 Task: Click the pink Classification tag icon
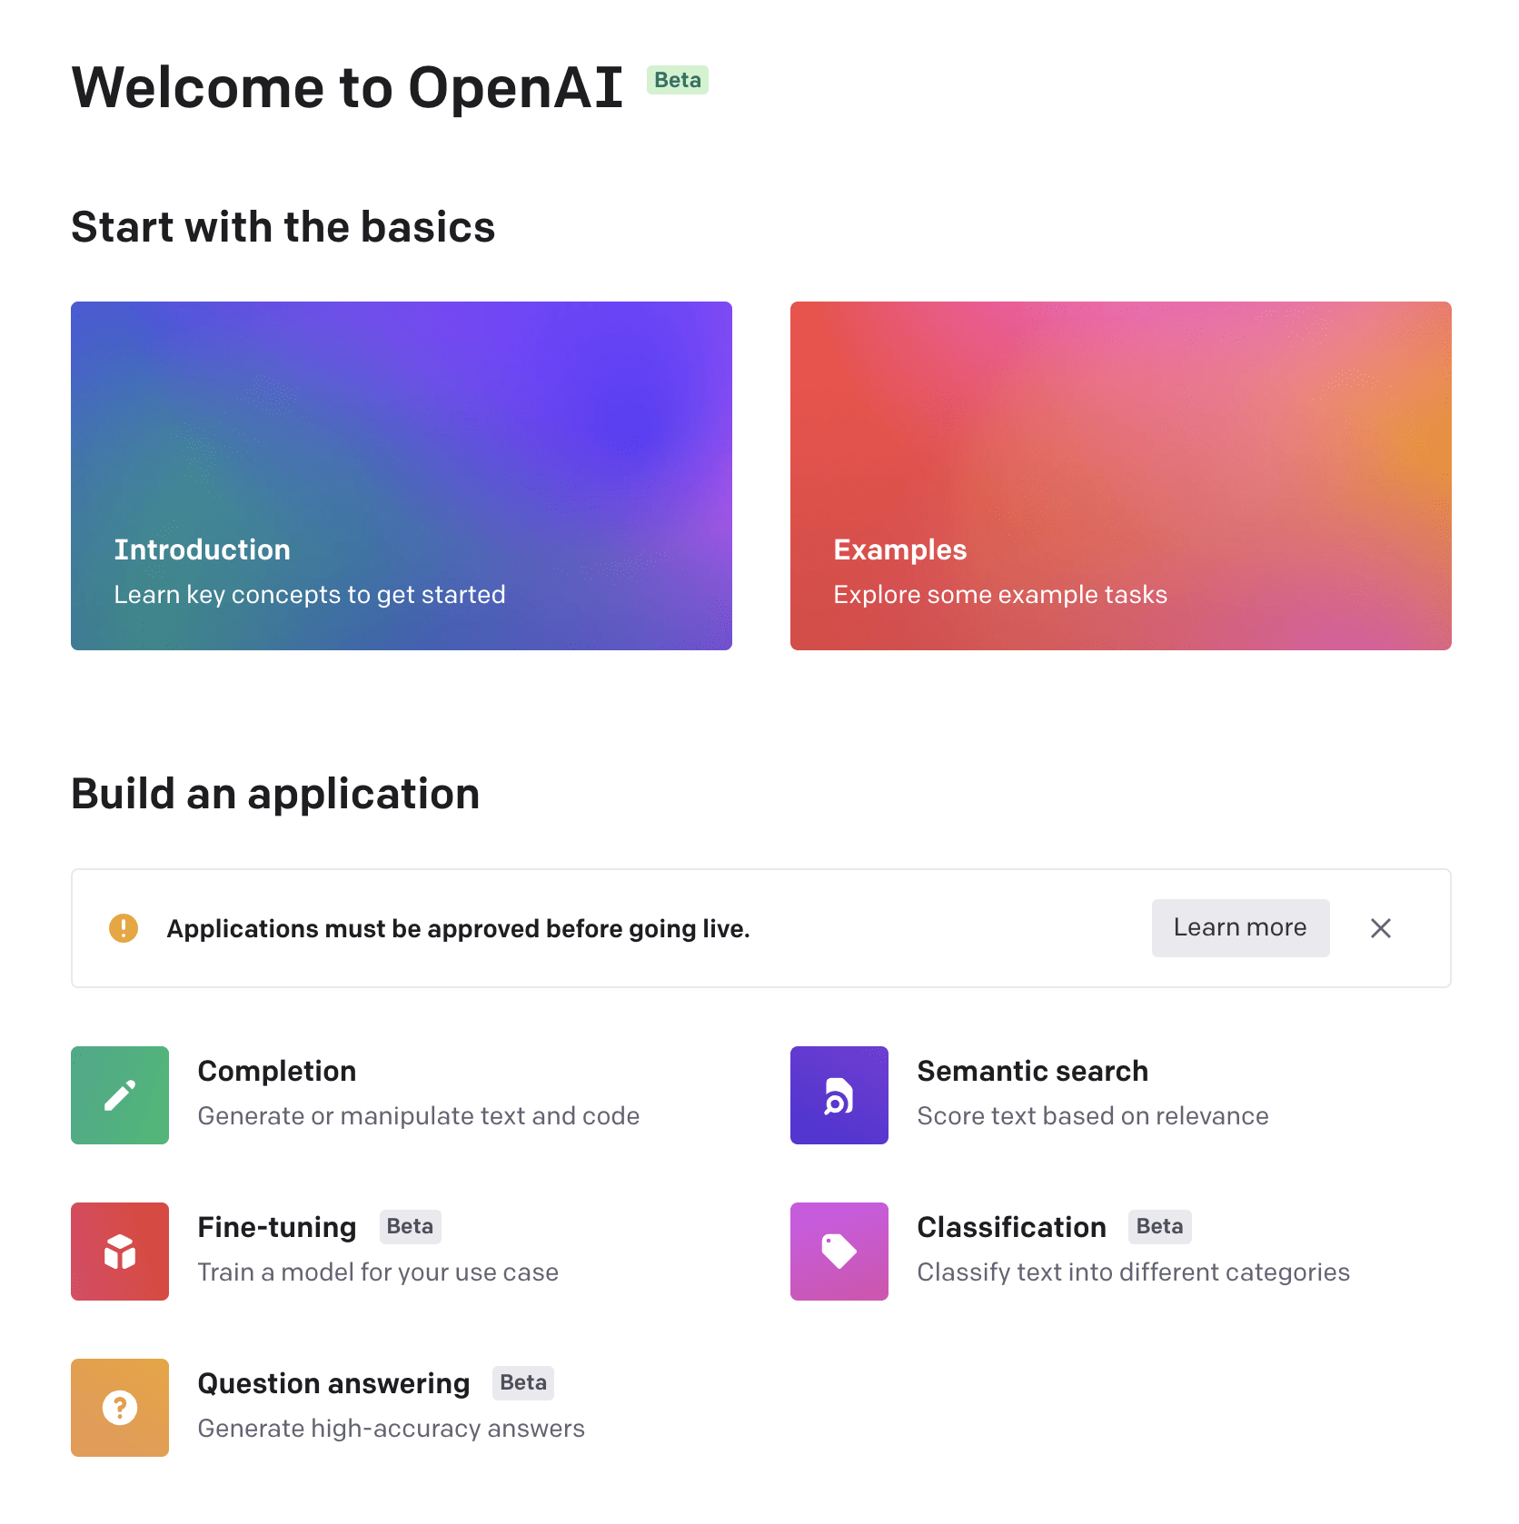click(839, 1252)
